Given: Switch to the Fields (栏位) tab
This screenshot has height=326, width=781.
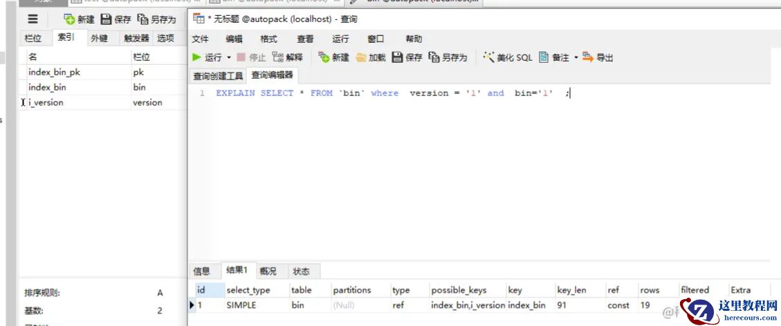Looking at the screenshot, I should tap(33, 38).
